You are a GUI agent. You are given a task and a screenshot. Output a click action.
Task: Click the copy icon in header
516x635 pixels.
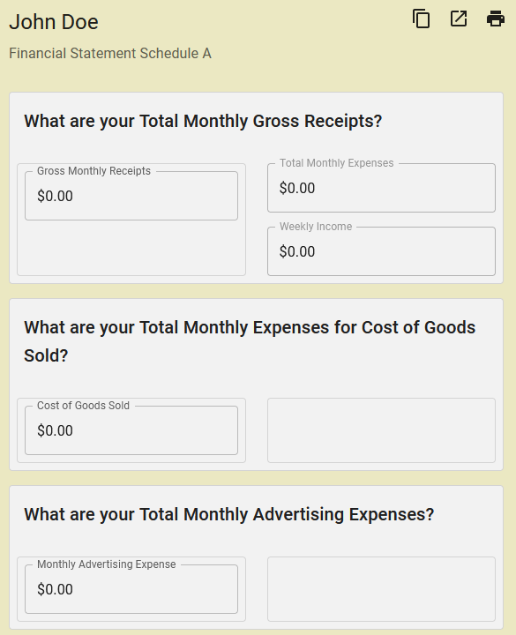point(422,19)
